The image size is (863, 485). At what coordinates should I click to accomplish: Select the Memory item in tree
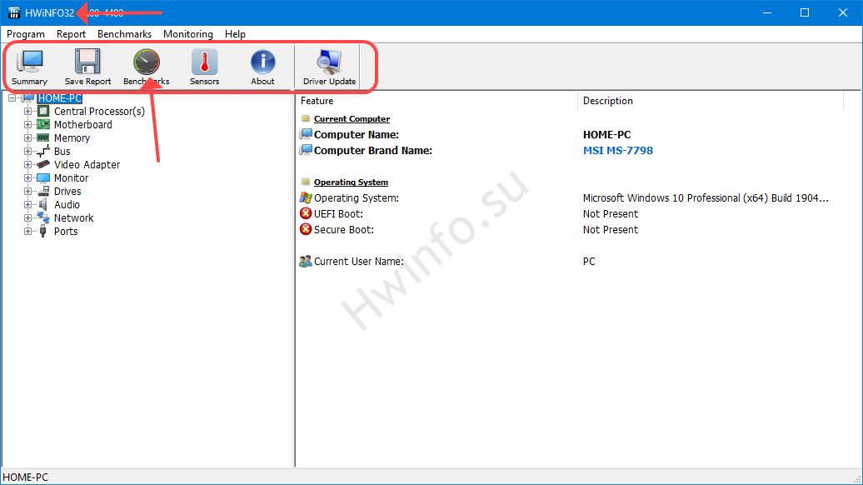(x=72, y=138)
